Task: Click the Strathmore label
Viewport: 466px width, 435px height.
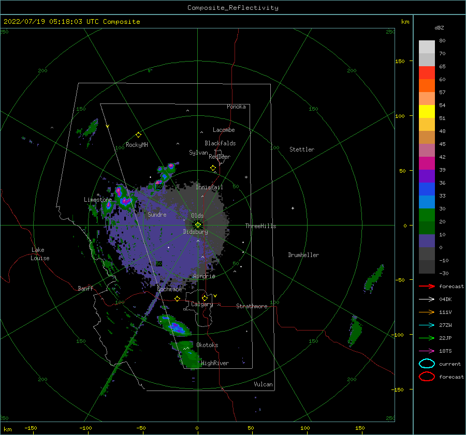Action: pos(252,306)
